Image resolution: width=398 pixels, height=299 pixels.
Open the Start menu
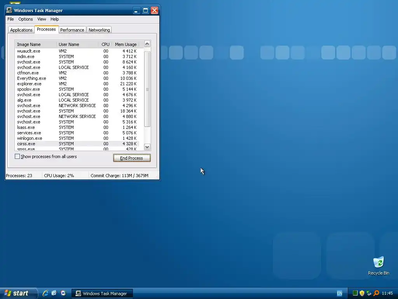tap(18, 293)
